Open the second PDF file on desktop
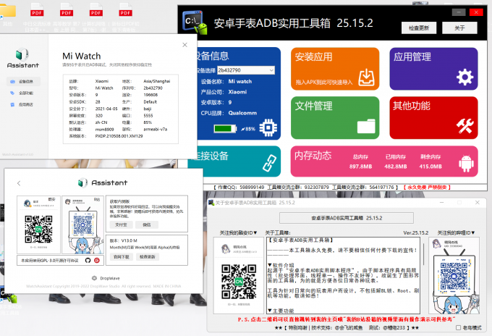Viewport: 492px width, 336px height. (x=67, y=12)
